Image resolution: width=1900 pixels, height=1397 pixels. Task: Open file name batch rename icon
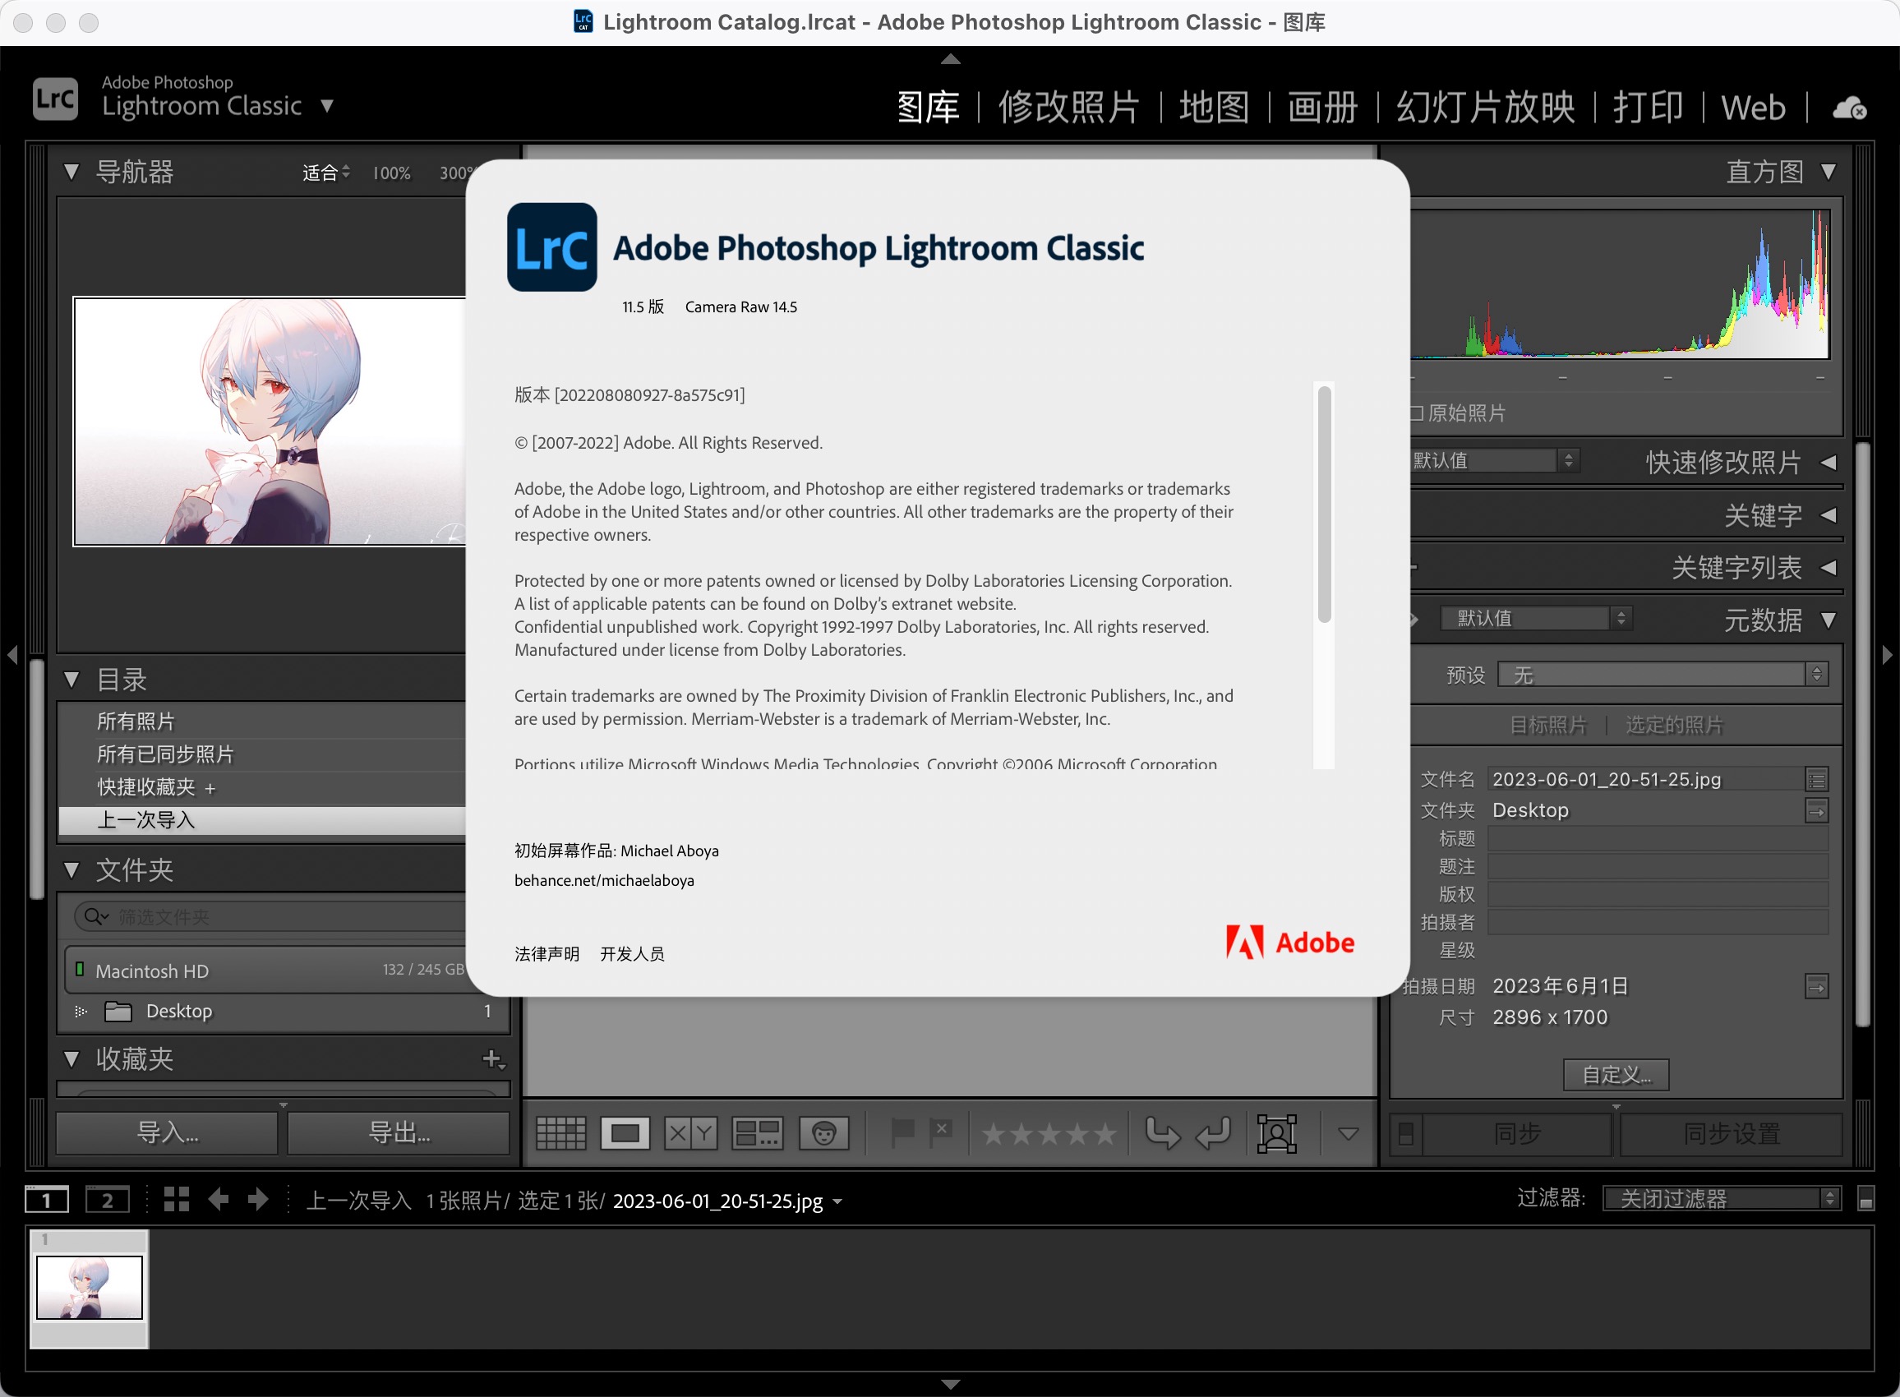point(1816,779)
